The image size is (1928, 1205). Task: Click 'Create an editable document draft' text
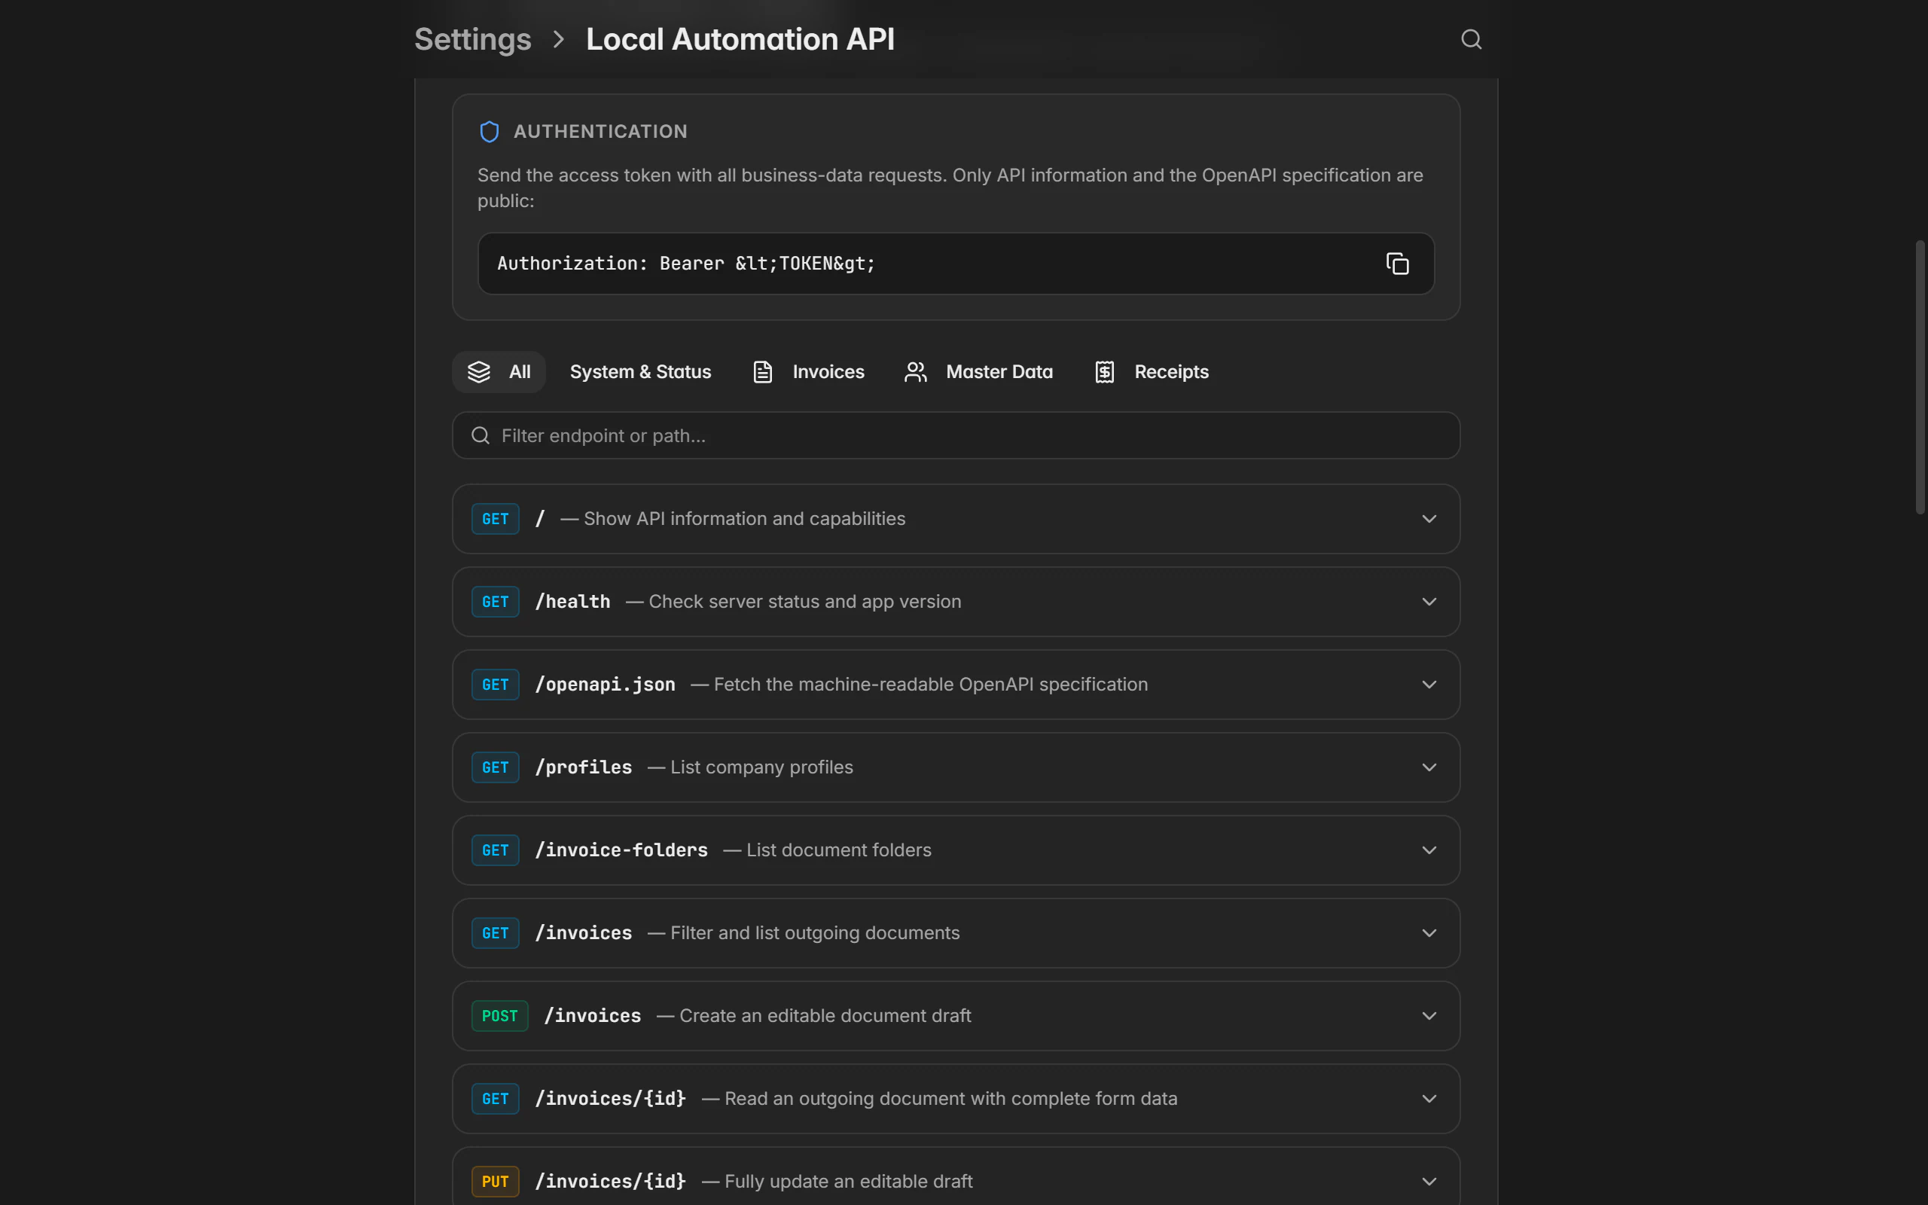825,1016
